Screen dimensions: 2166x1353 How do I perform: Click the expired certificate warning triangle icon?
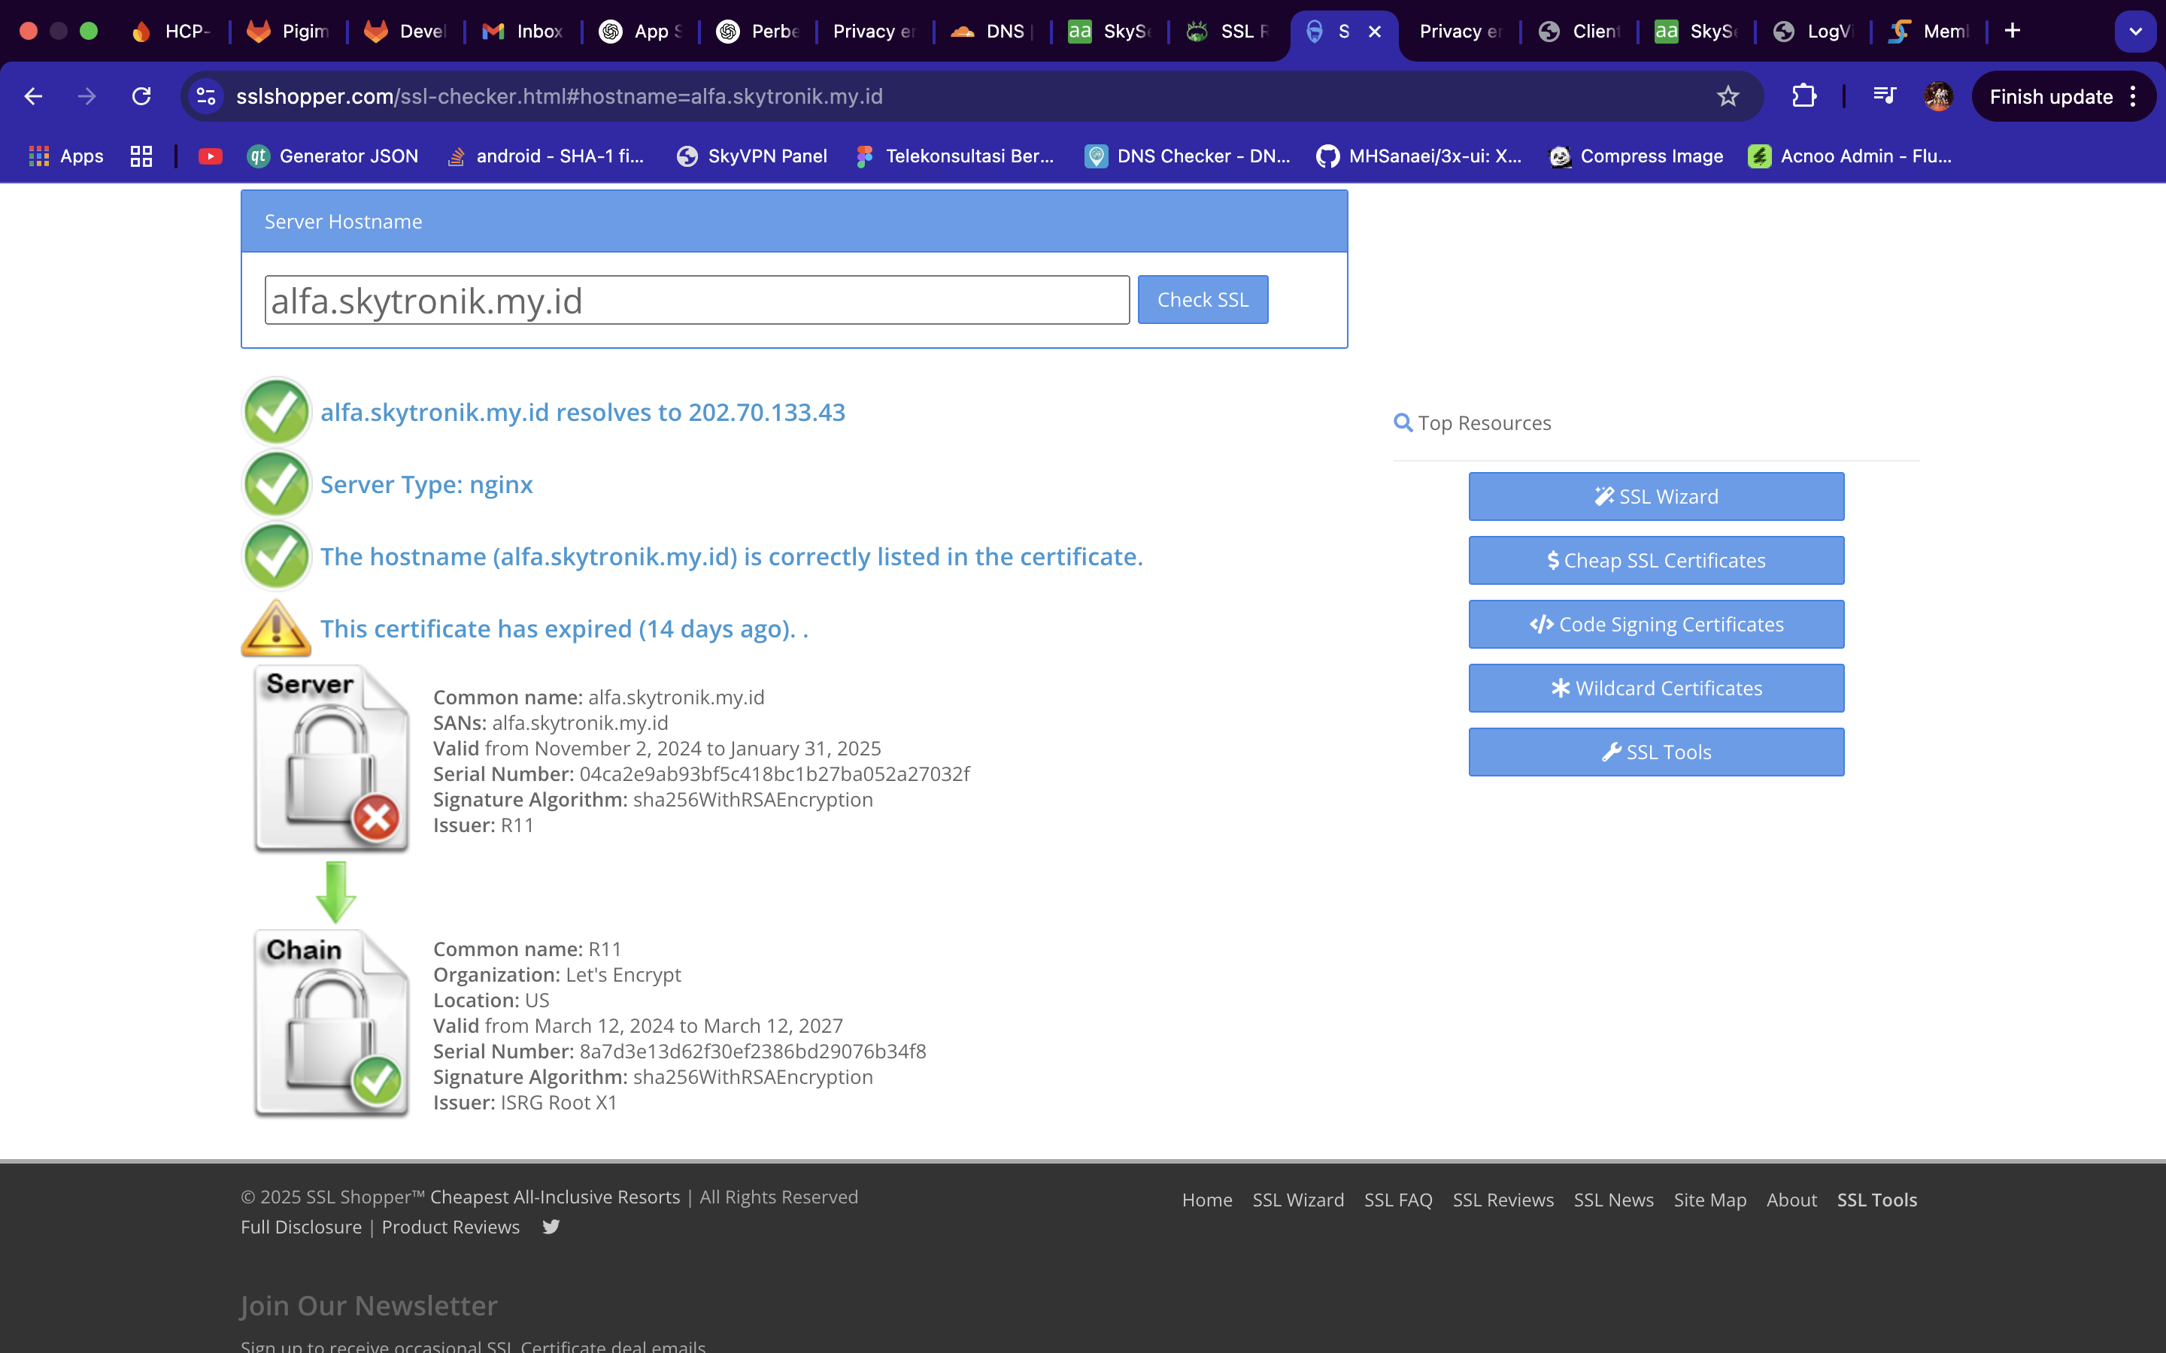tap(277, 628)
